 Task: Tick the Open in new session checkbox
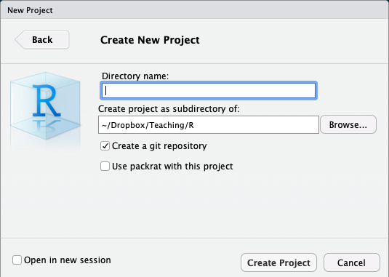pos(17,260)
